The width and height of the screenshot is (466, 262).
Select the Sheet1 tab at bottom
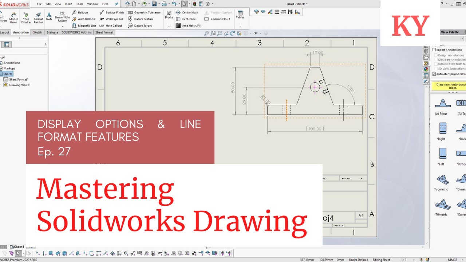[x=17, y=247]
